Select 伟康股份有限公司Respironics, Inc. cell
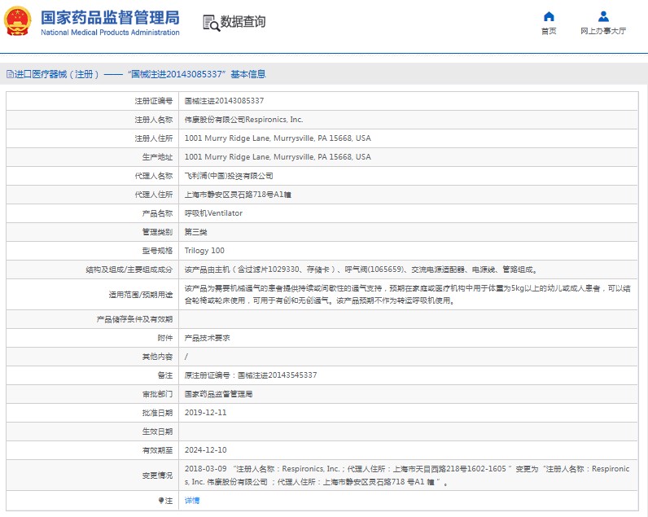648x517 pixels. [x=244, y=120]
